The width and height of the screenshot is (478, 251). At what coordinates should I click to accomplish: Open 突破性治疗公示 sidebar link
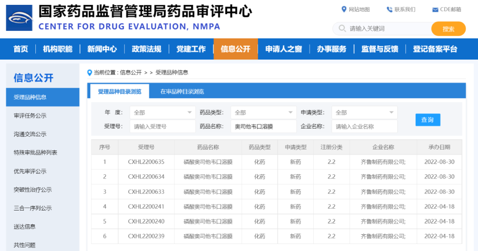[x=33, y=190]
